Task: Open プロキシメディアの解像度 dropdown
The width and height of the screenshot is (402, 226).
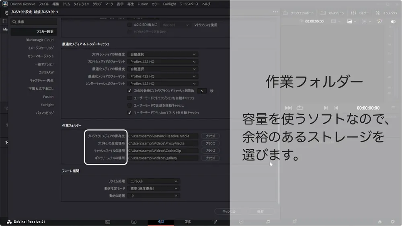Action: (163, 54)
